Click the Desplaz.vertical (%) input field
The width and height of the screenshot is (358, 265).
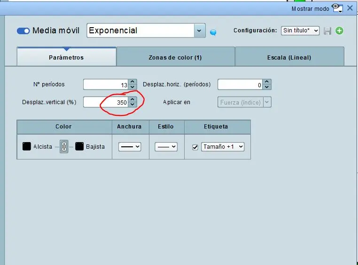(x=105, y=102)
